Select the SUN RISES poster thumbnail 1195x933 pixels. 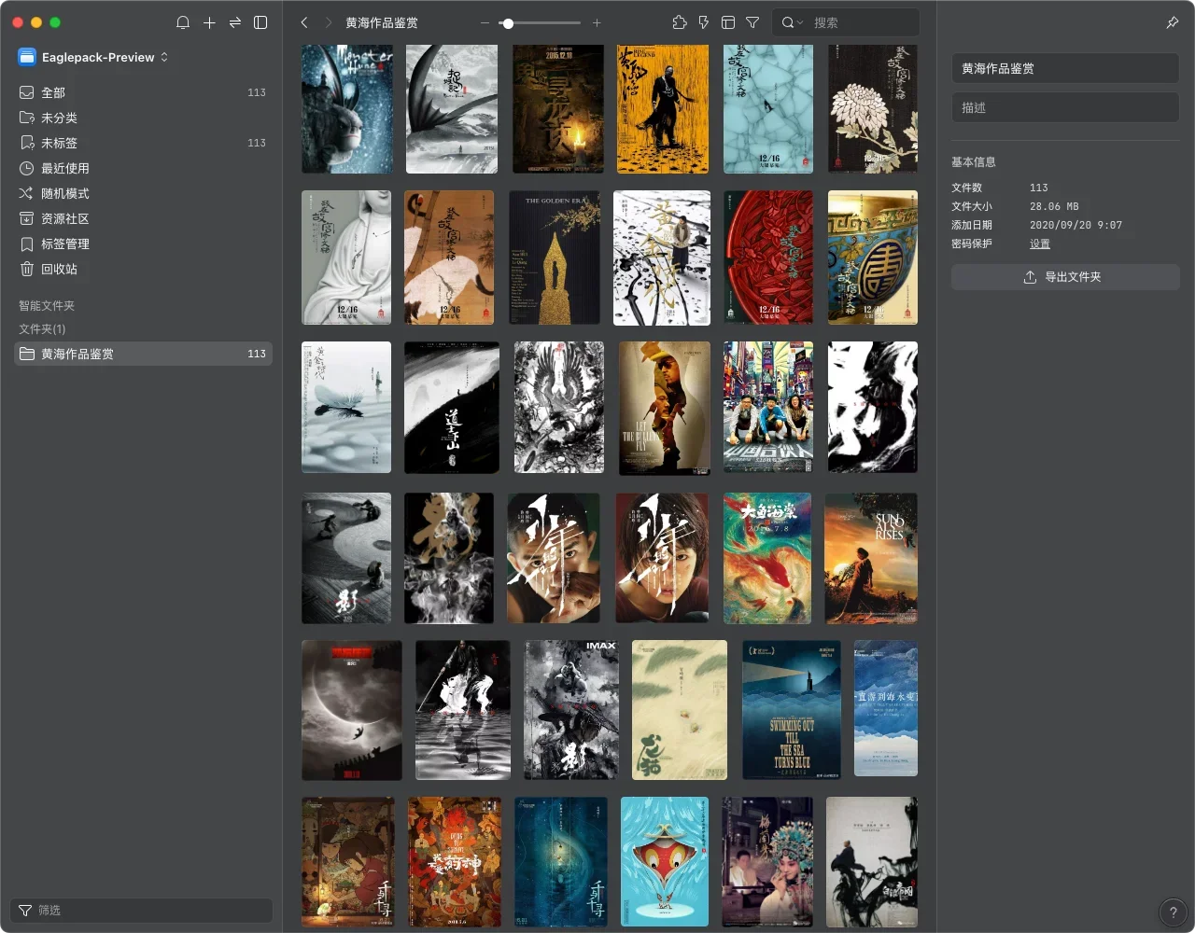coord(871,558)
